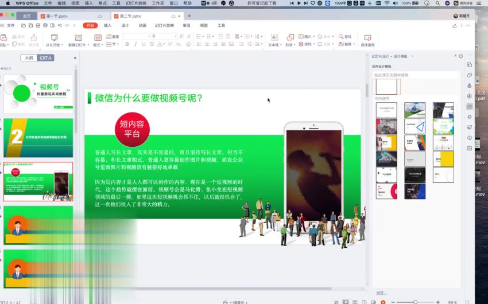Open the 幻灯片放映 ribbon tab

point(164,25)
